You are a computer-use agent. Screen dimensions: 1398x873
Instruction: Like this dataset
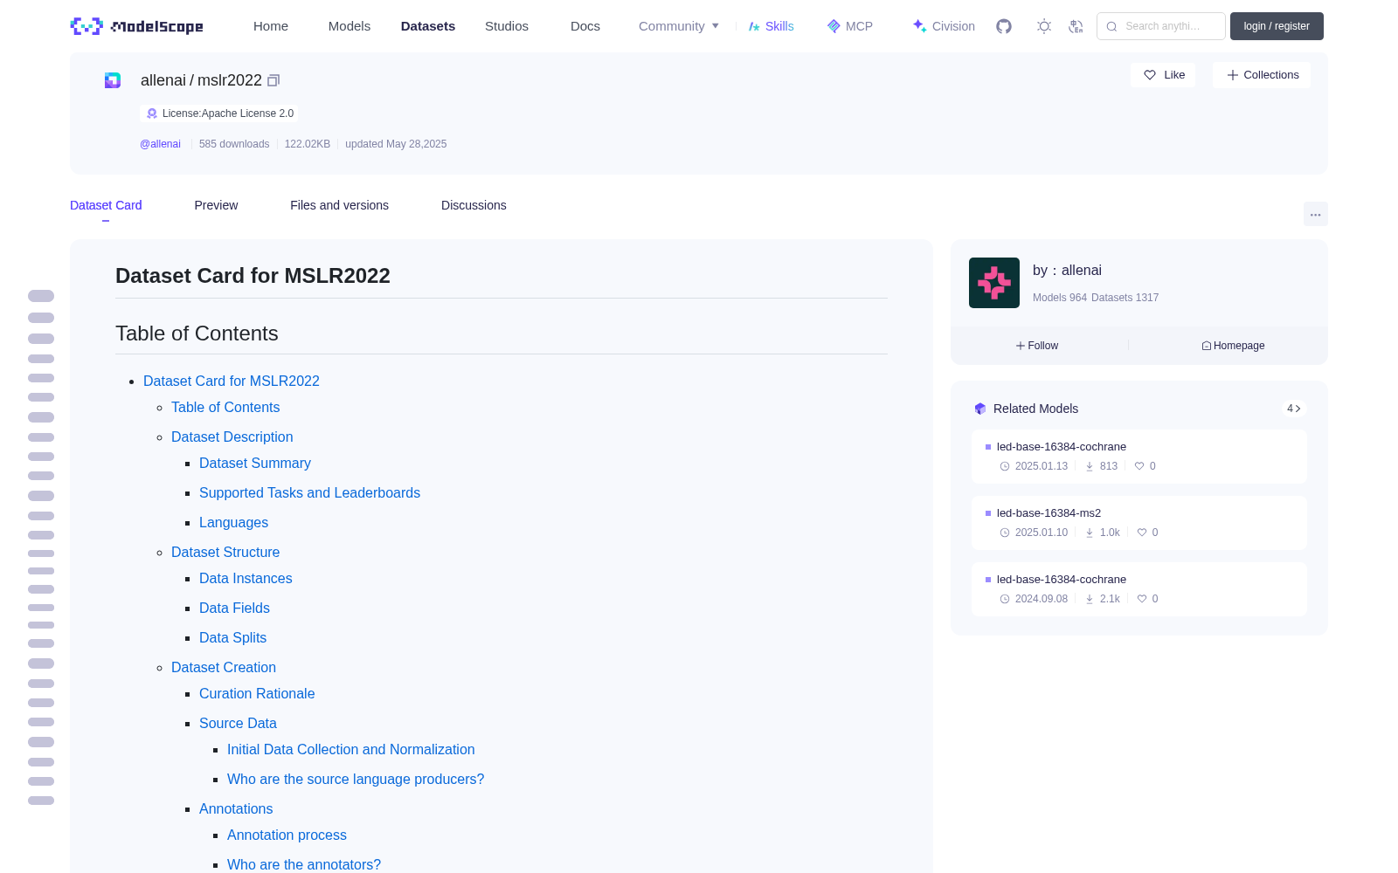click(x=1164, y=75)
